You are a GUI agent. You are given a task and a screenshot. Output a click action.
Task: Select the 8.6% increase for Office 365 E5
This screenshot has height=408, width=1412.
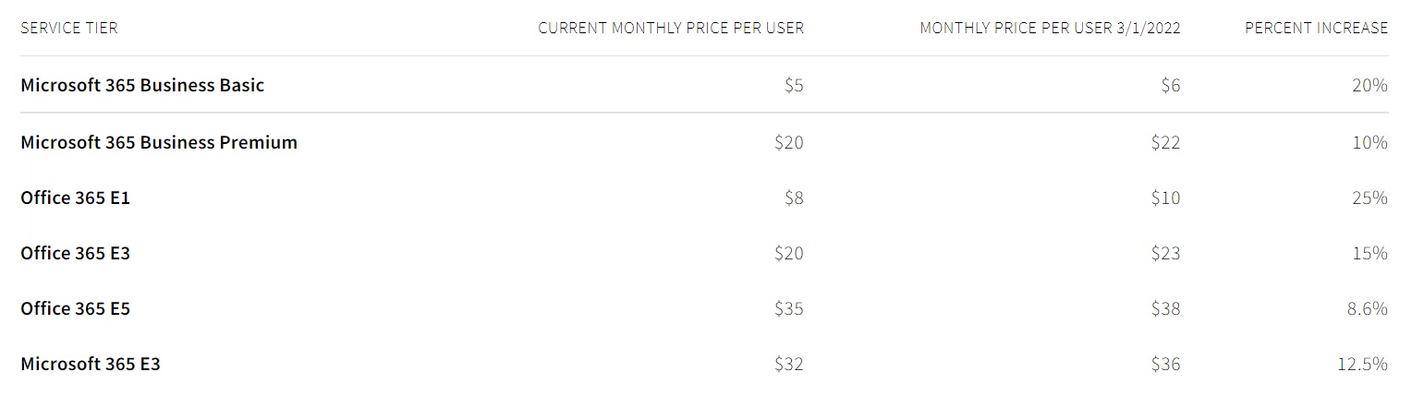coord(1367,308)
